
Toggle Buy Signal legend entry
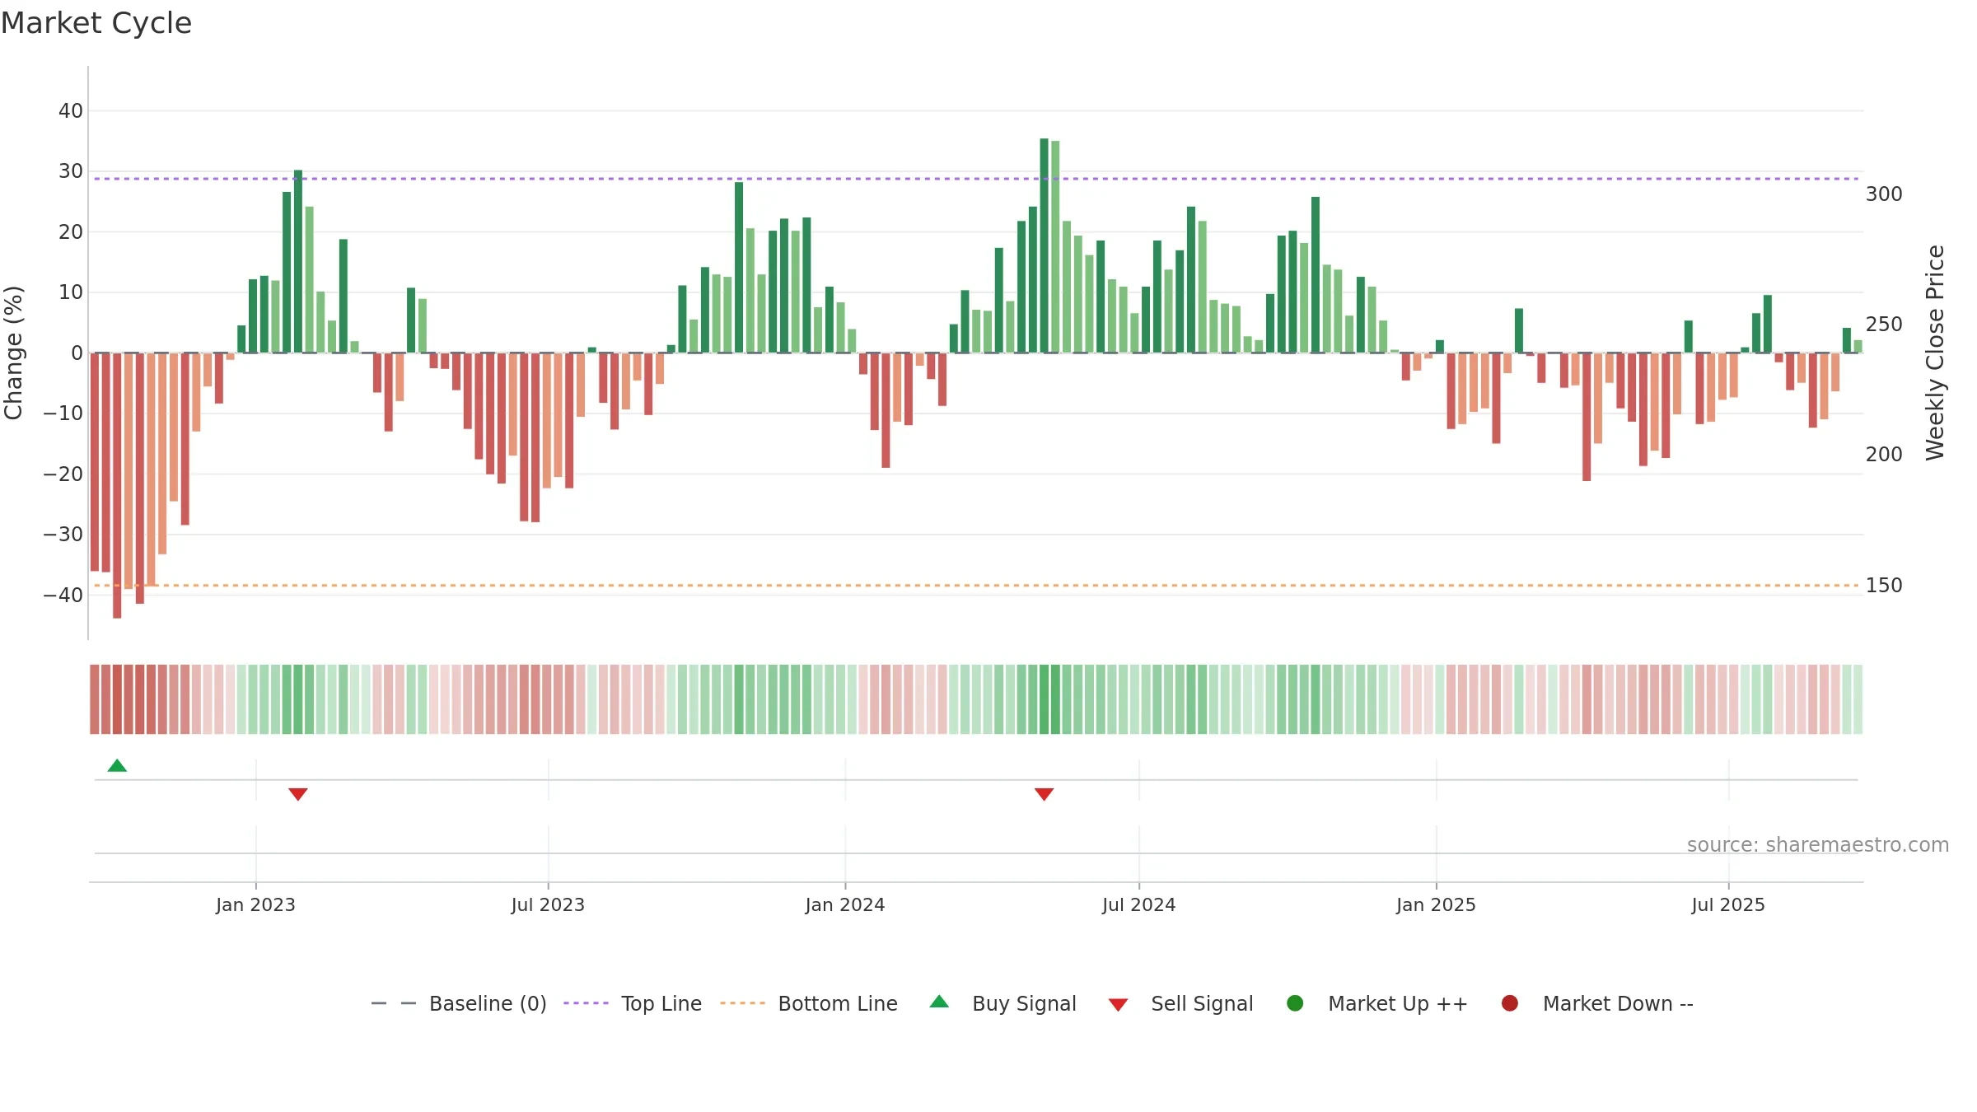click(x=1003, y=1003)
